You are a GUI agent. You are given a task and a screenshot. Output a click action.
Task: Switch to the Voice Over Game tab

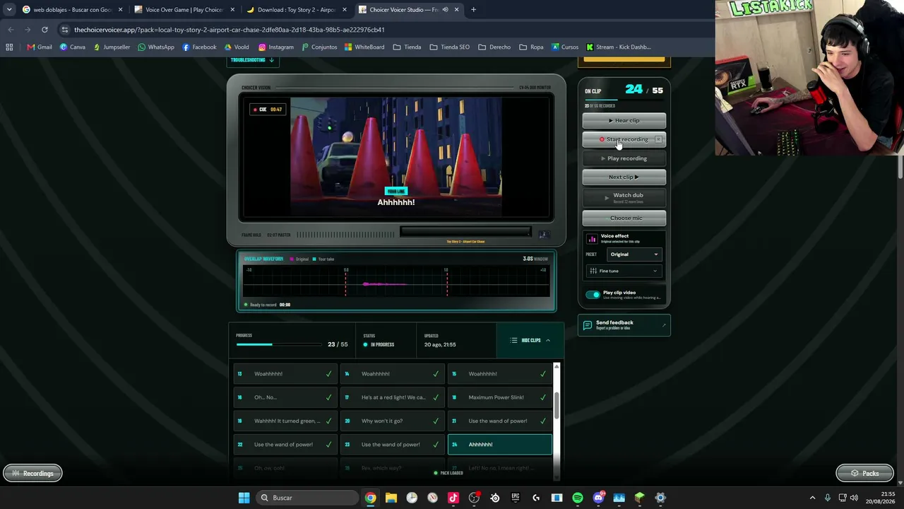[184, 10]
